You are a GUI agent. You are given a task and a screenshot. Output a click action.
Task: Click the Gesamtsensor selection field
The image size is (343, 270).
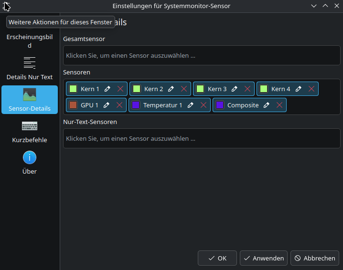[202, 55]
